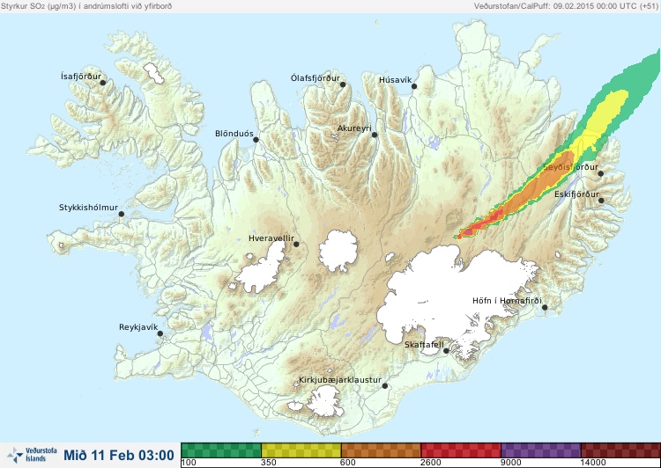The height and width of the screenshot is (468, 661).
Task: Click the Ísafjörður location dot
Action: pos(103,83)
